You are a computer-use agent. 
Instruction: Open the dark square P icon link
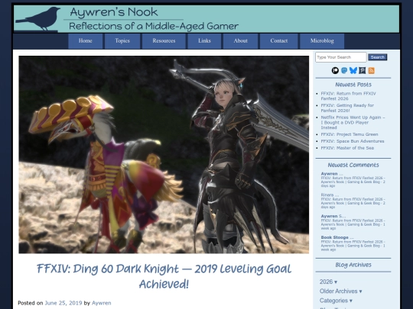tap(363, 70)
